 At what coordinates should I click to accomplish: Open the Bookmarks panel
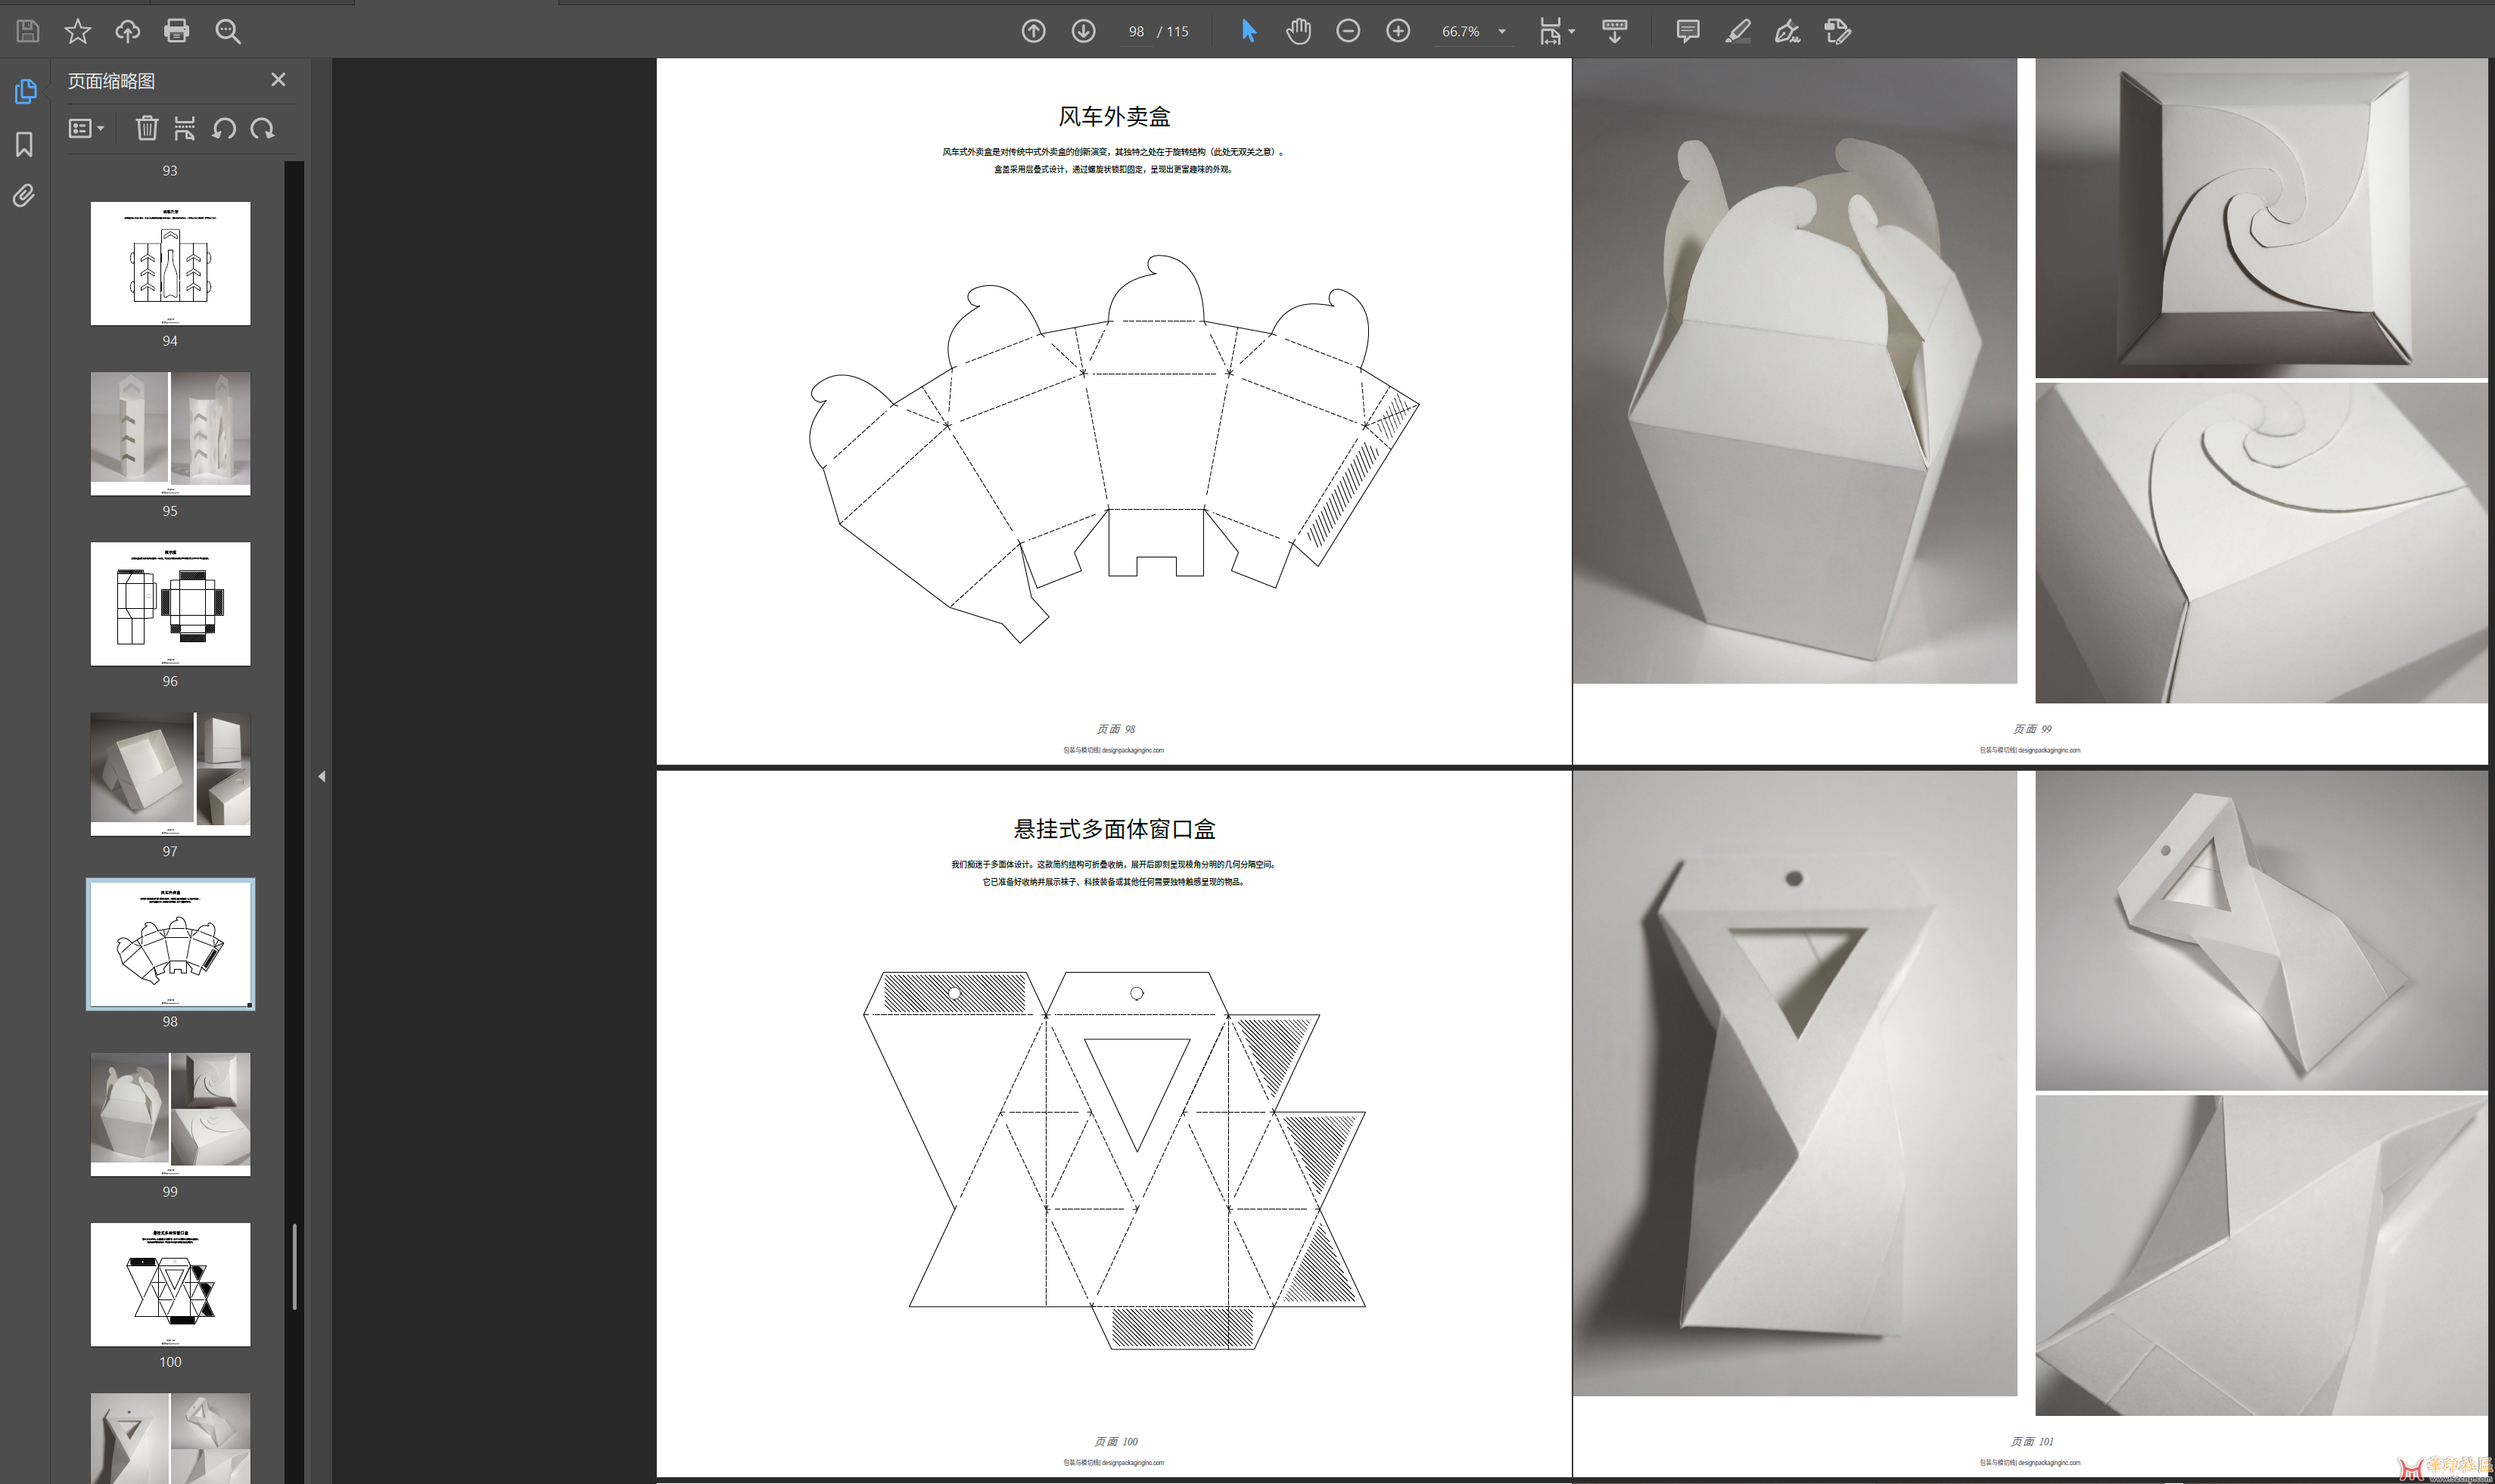click(25, 144)
